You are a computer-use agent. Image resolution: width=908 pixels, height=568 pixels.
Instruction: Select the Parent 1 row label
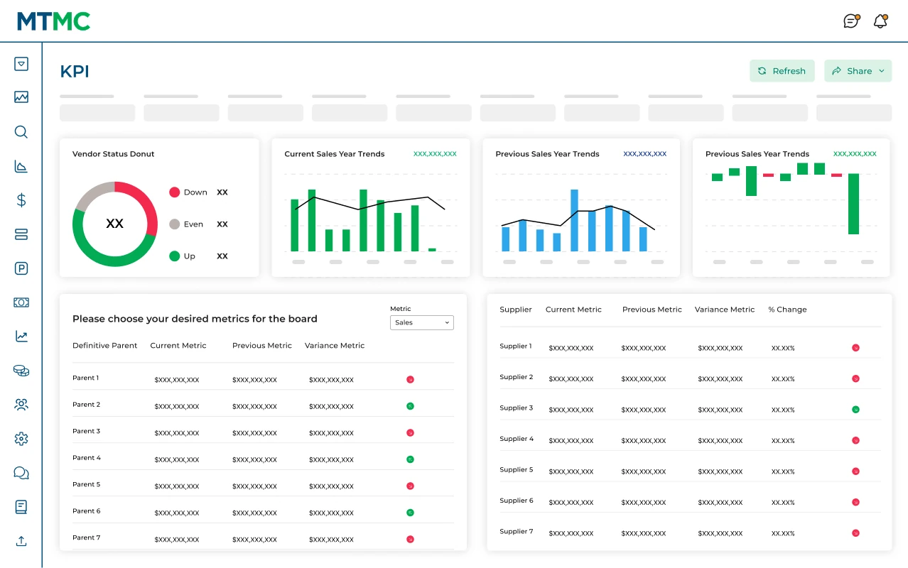(86, 378)
